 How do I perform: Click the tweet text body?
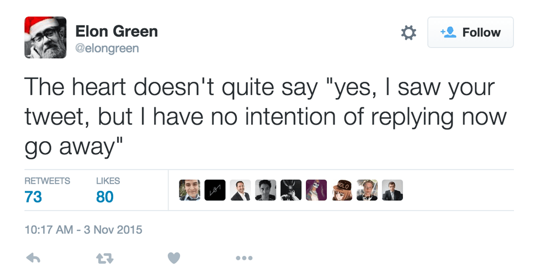[259, 116]
